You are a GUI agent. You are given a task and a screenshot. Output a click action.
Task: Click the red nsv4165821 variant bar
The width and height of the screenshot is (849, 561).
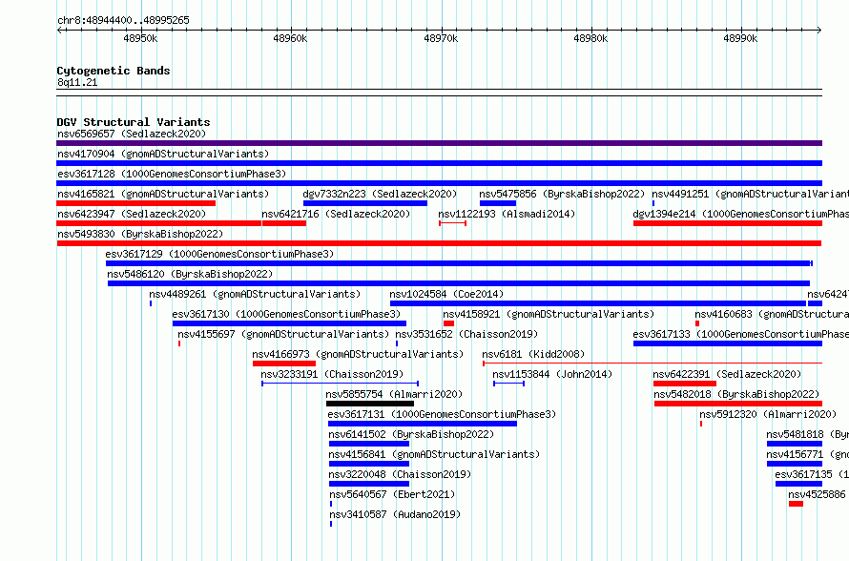pyautogui.click(x=135, y=203)
